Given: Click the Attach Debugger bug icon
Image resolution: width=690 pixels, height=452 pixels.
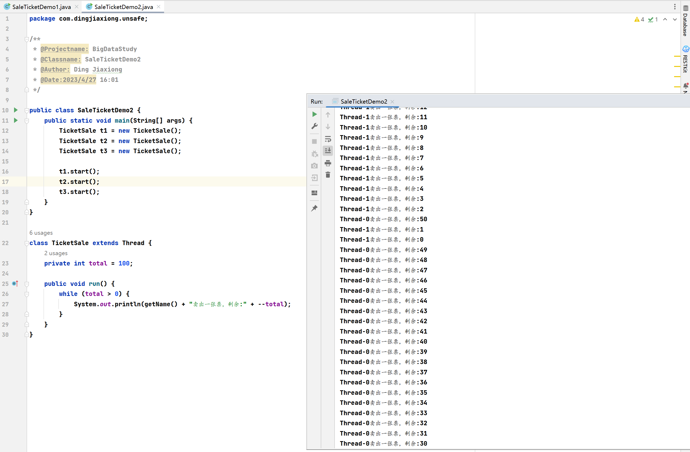Looking at the screenshot, I should (314, 154).
